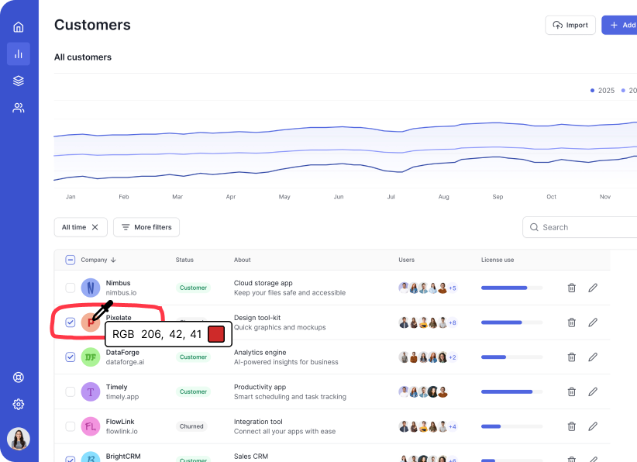Toggle the select-all checkbox in table header
Screen dimensions: 637x462
point(71,260)
